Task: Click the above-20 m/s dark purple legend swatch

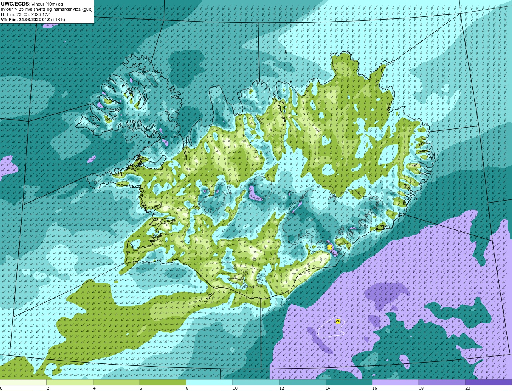Action: 488,383
